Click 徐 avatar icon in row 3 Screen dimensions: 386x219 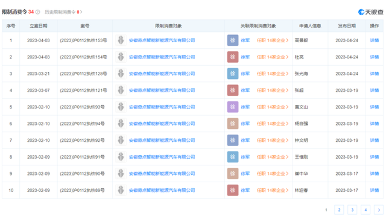[233, 74]
